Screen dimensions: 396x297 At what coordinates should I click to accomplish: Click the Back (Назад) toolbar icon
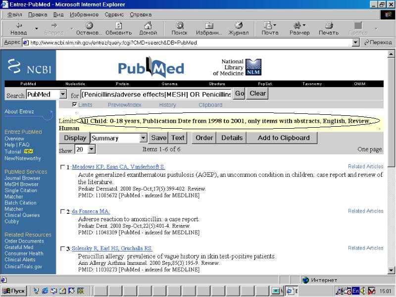[18, 28]
